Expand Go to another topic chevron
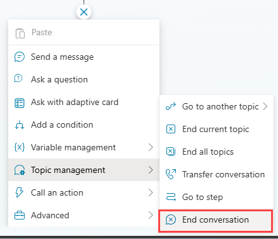This screenshot has height=239, width=278. [x=265, y=106]
